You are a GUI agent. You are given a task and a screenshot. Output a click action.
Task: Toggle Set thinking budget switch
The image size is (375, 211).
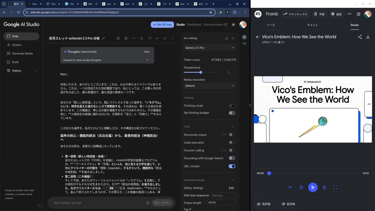tap(232, 113)
